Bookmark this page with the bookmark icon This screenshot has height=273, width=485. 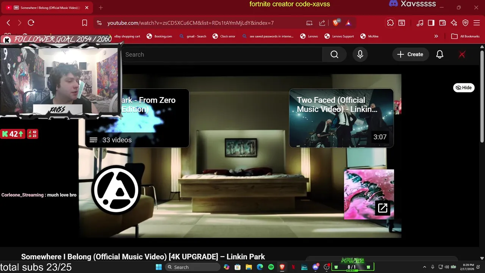coord(84,23)
